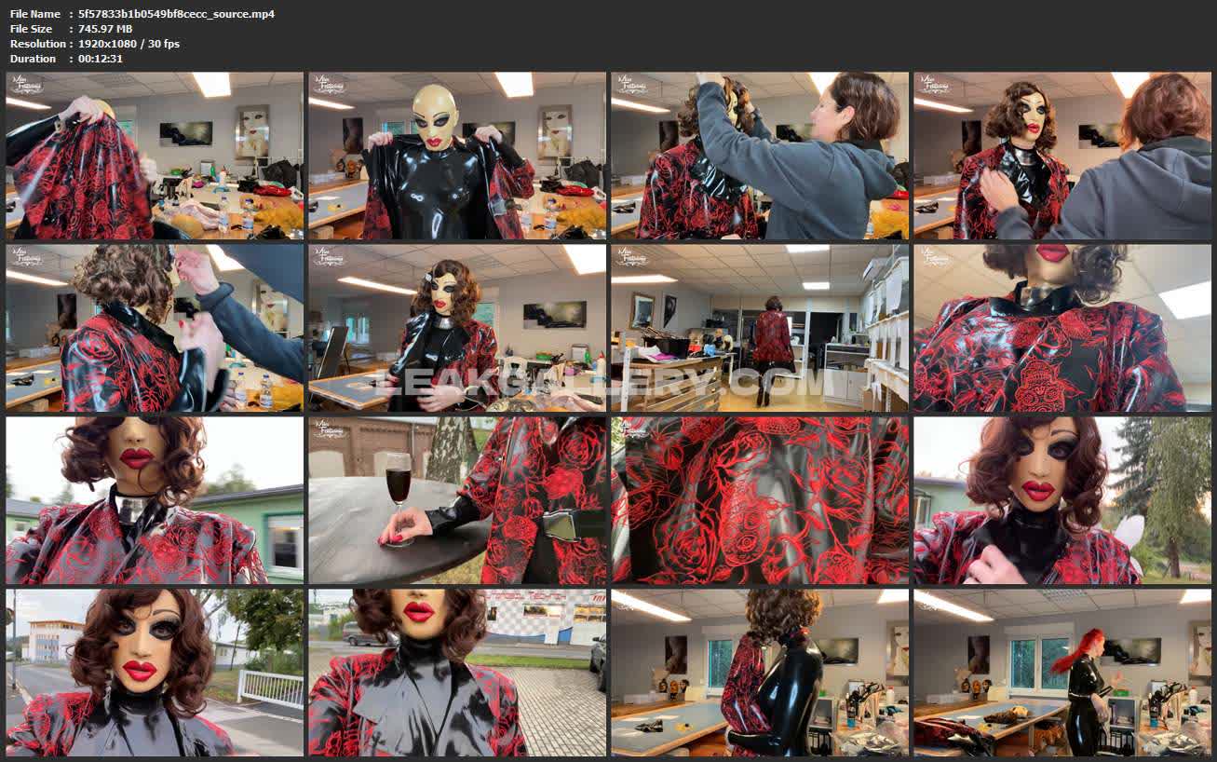
Task: Click the thumbnail showing the checkered building
Action: [457, 672]
